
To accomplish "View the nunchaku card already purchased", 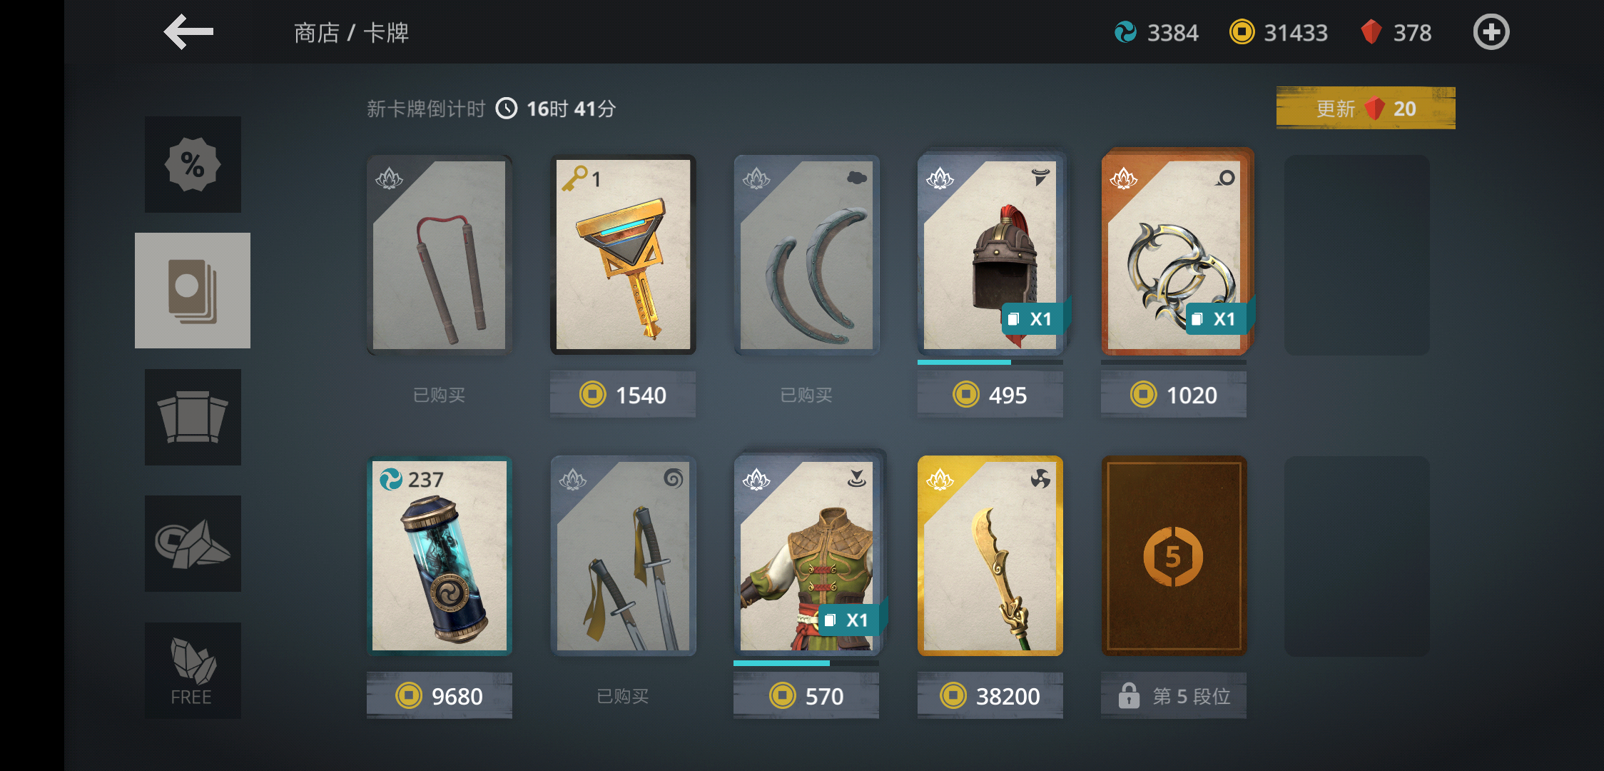I will [440, 255].
